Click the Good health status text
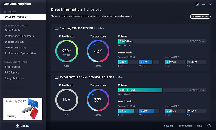The height and width of the screenshot is (130, 216). (x=67, y=66)
